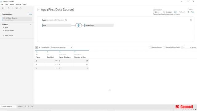Open the inner join Venn diagram icon
The image size is (197, 111).
[x=78, y=25]
